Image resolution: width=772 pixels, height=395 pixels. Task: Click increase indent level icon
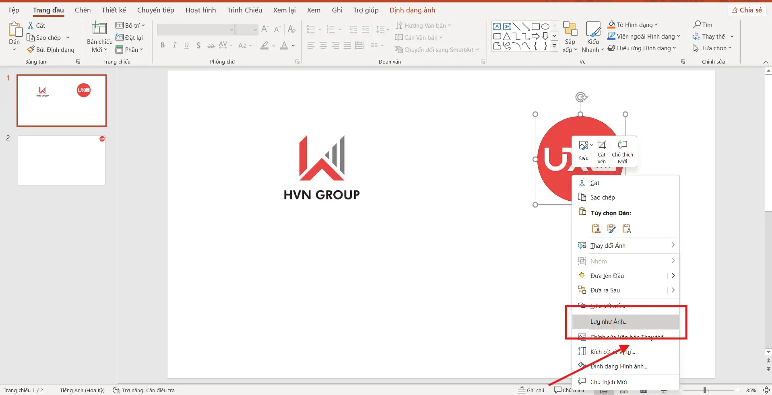click(x=365, y=29)
